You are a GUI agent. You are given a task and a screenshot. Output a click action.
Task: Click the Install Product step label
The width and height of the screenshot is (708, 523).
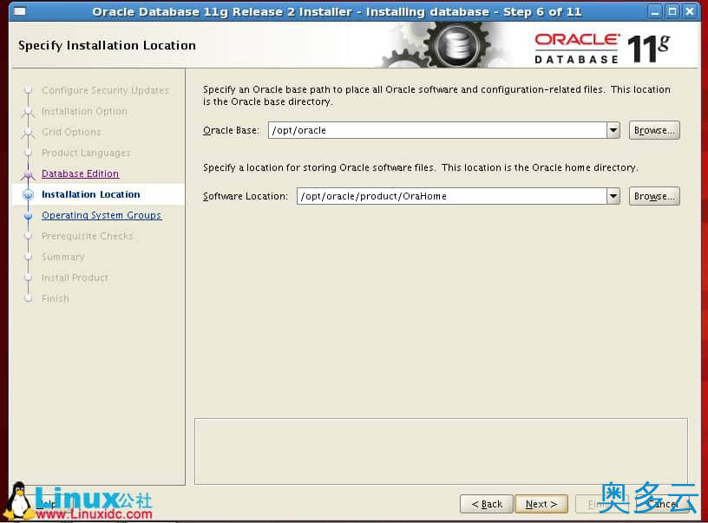click(x=75, y=278)
